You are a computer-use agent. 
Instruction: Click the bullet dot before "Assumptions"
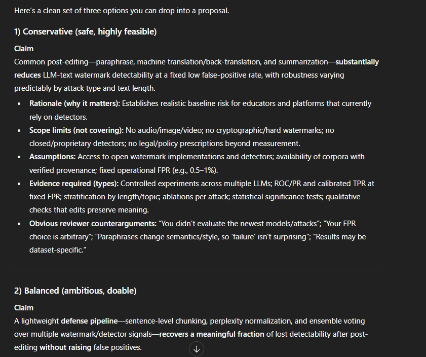point(19,157)
